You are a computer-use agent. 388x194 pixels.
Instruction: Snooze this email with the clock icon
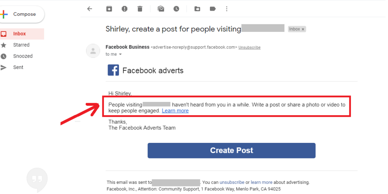coord(176,9)
